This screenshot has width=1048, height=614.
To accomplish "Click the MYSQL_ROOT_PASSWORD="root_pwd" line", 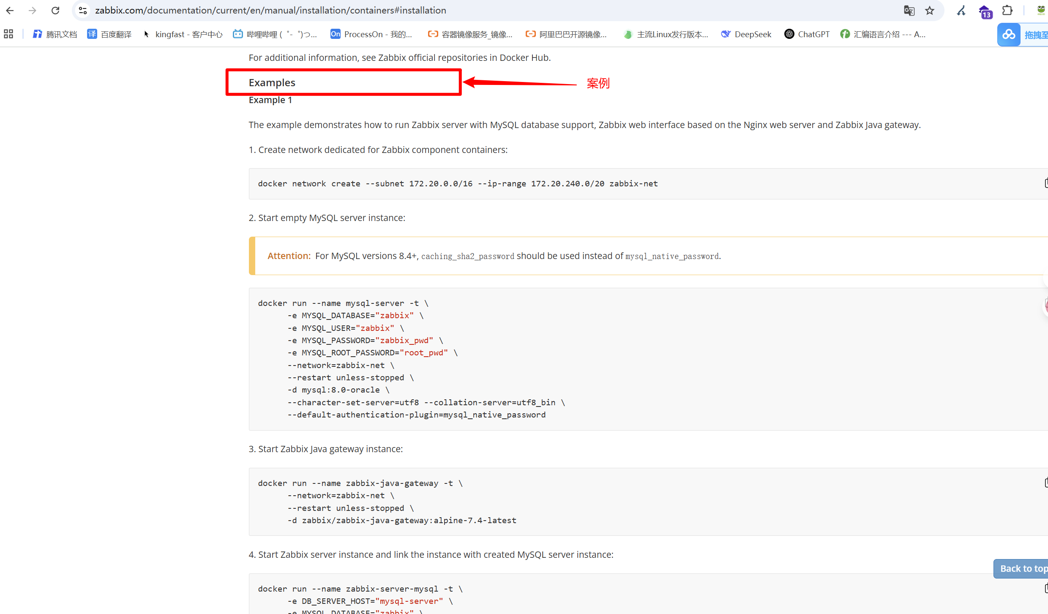I will (373, 353).
